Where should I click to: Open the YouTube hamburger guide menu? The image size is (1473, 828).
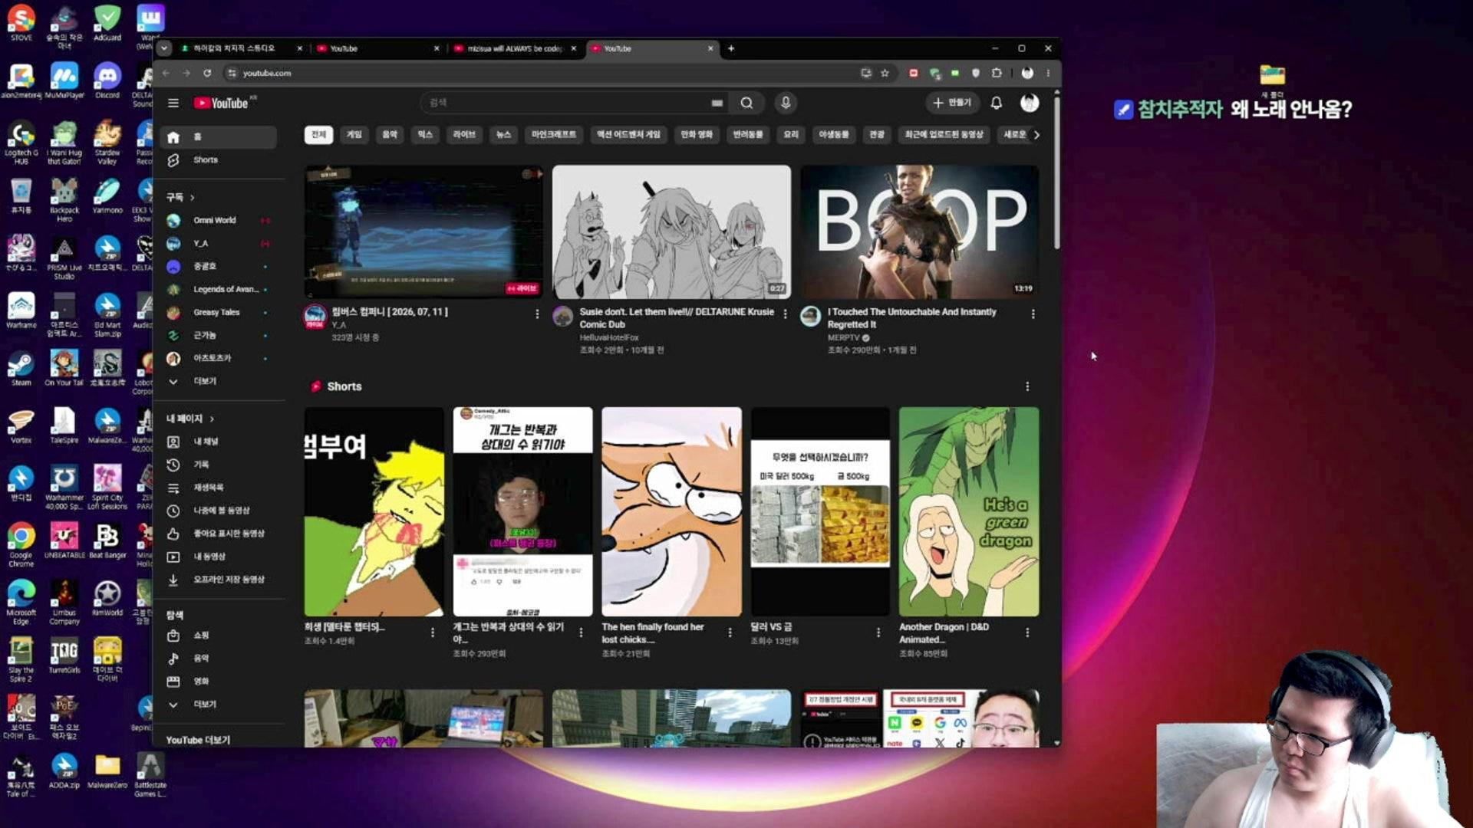click(173, 103)
